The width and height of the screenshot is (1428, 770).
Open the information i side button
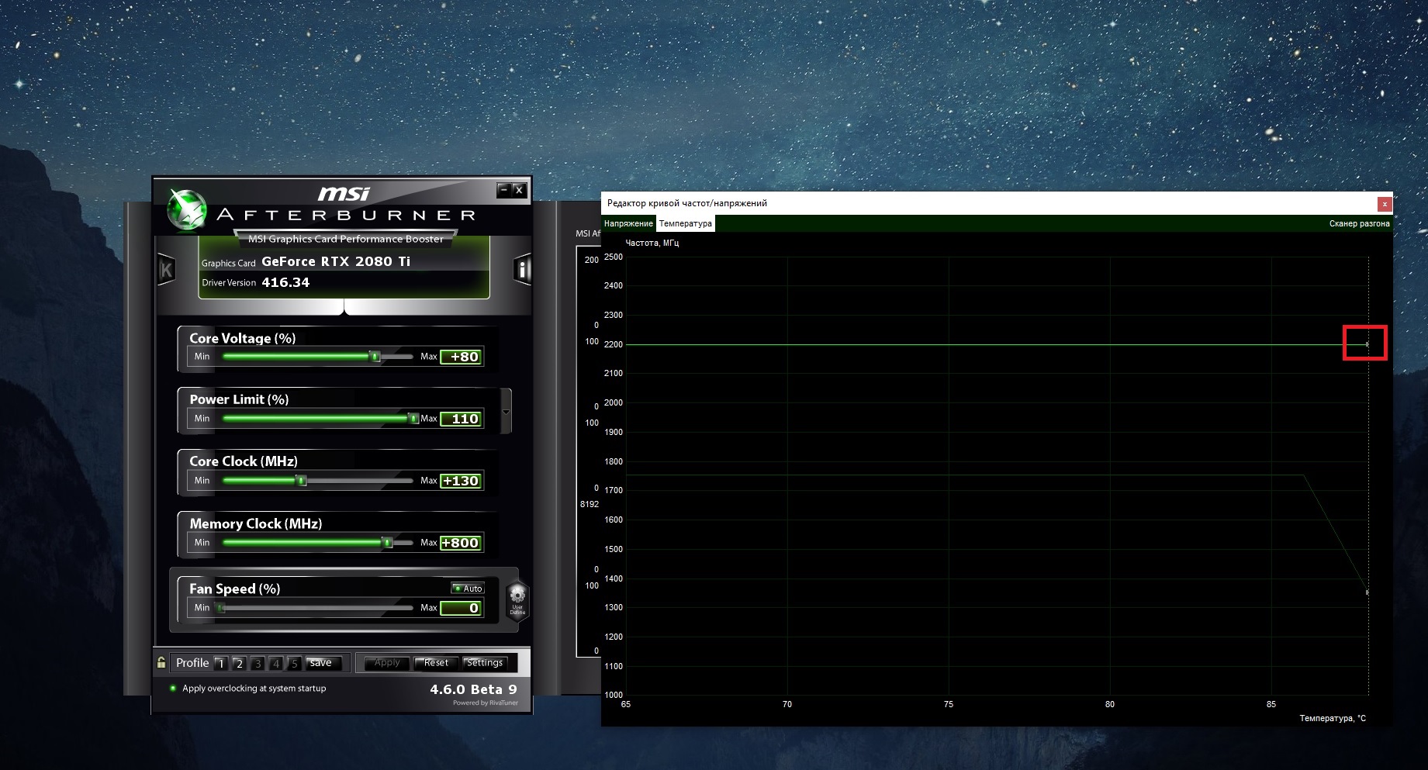pos(523,269)
